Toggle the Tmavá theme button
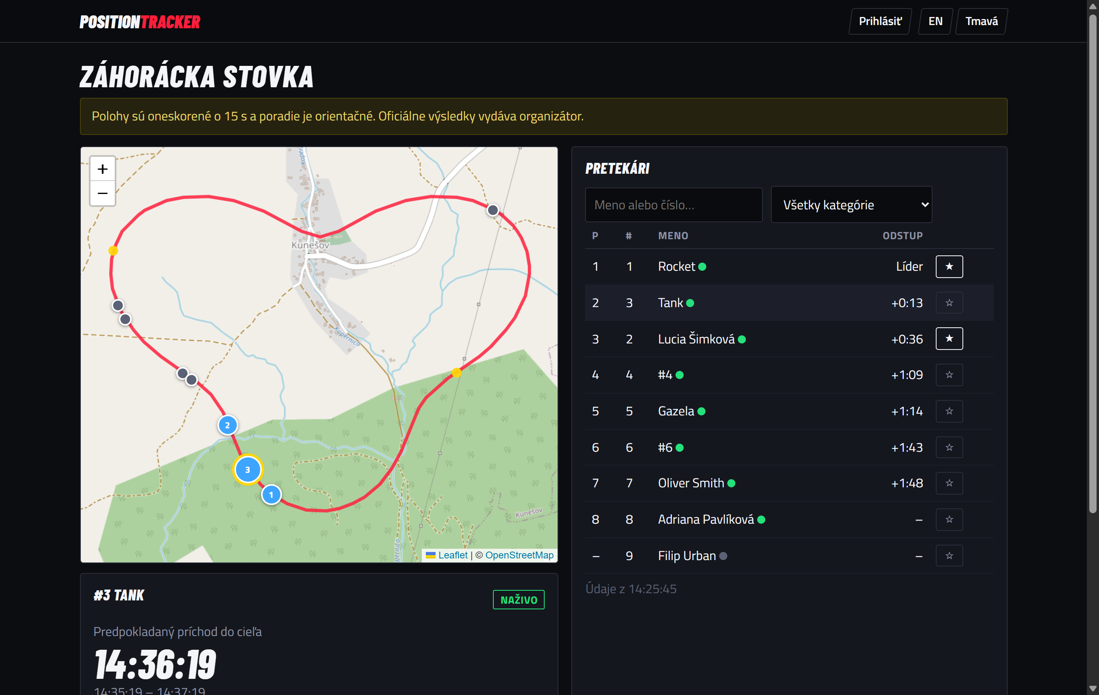 [981, 21]
